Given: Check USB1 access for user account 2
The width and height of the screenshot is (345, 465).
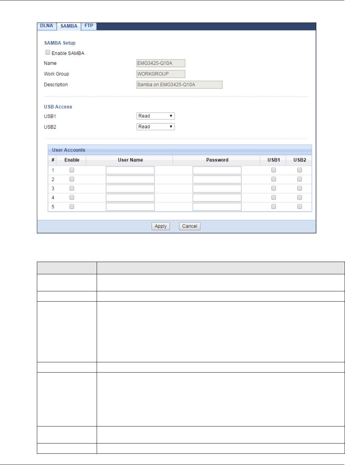Looking at the screenshot, I should tap(274, 179).
